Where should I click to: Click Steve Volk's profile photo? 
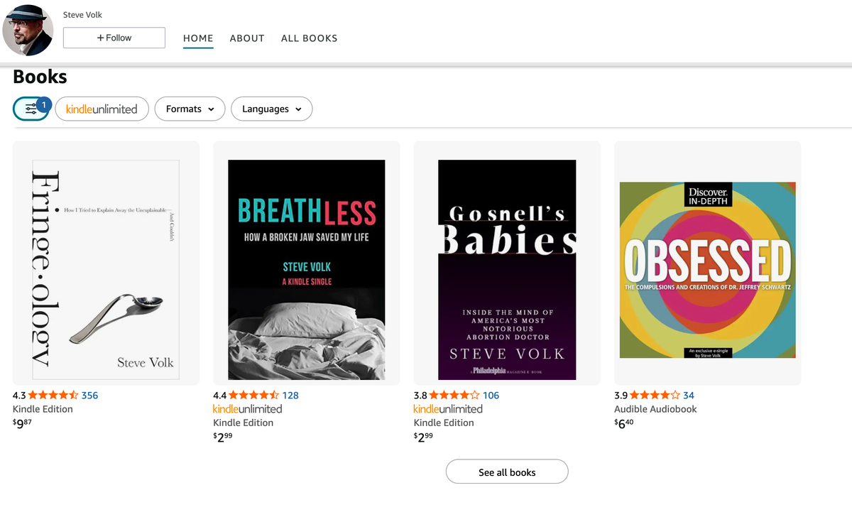point(28,30)
